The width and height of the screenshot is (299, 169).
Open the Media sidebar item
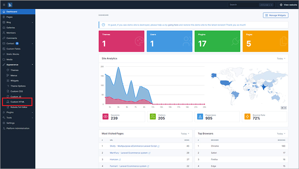click(x=10, y=59)
